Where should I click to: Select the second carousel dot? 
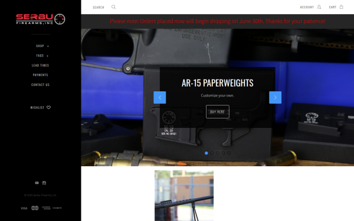(212, 153)
